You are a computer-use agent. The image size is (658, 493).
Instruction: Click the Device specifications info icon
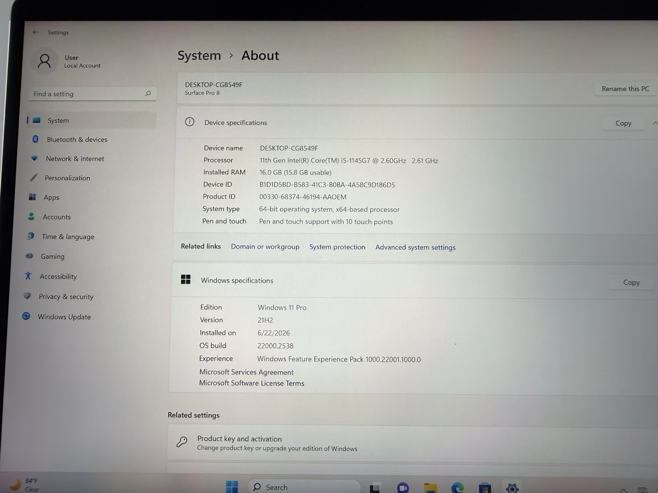(190, 122)
